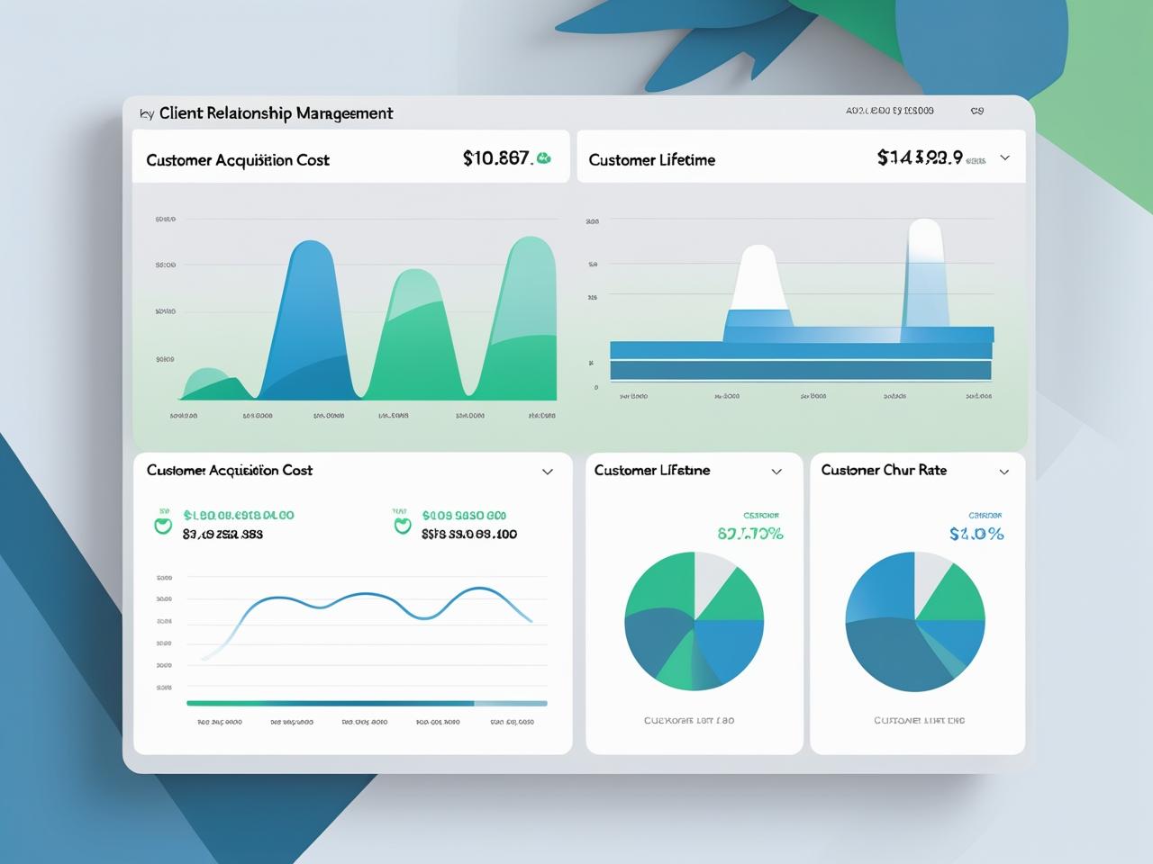Select the Client Relationship Management header
The height and width of the screenshot is (864, 1153).
coord(276,113)
